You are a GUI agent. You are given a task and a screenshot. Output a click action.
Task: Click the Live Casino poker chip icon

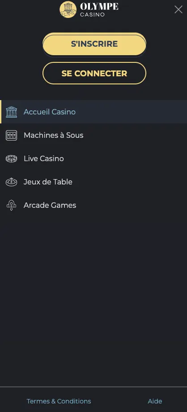(x=11, y=159)
